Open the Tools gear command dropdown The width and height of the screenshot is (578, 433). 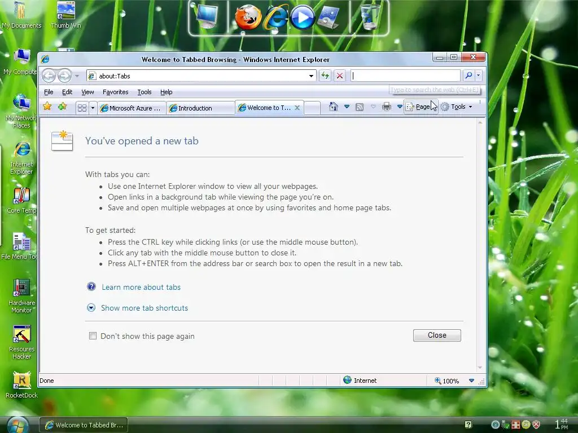[x=457, y=107]
